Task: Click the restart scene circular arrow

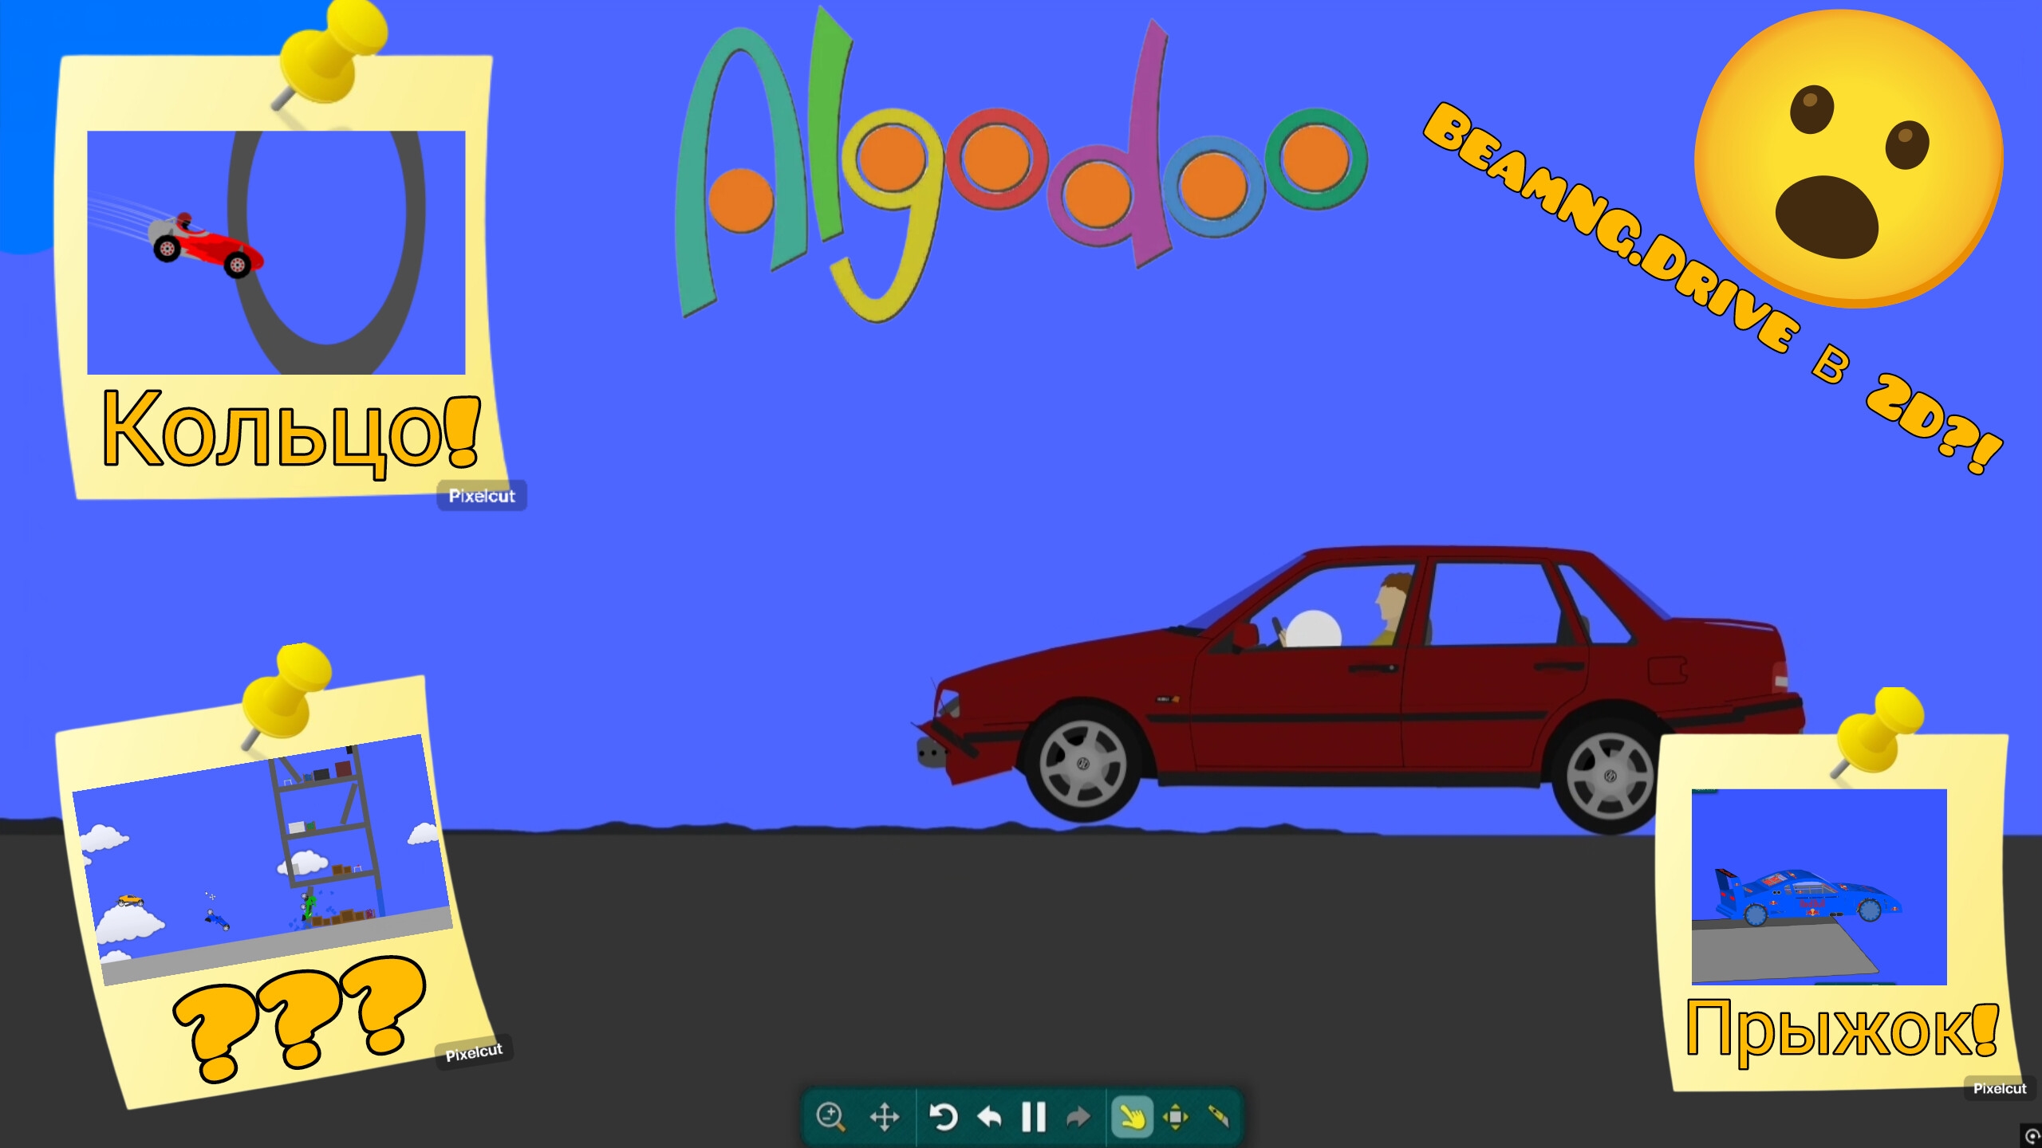Action: click(943, 1117)
